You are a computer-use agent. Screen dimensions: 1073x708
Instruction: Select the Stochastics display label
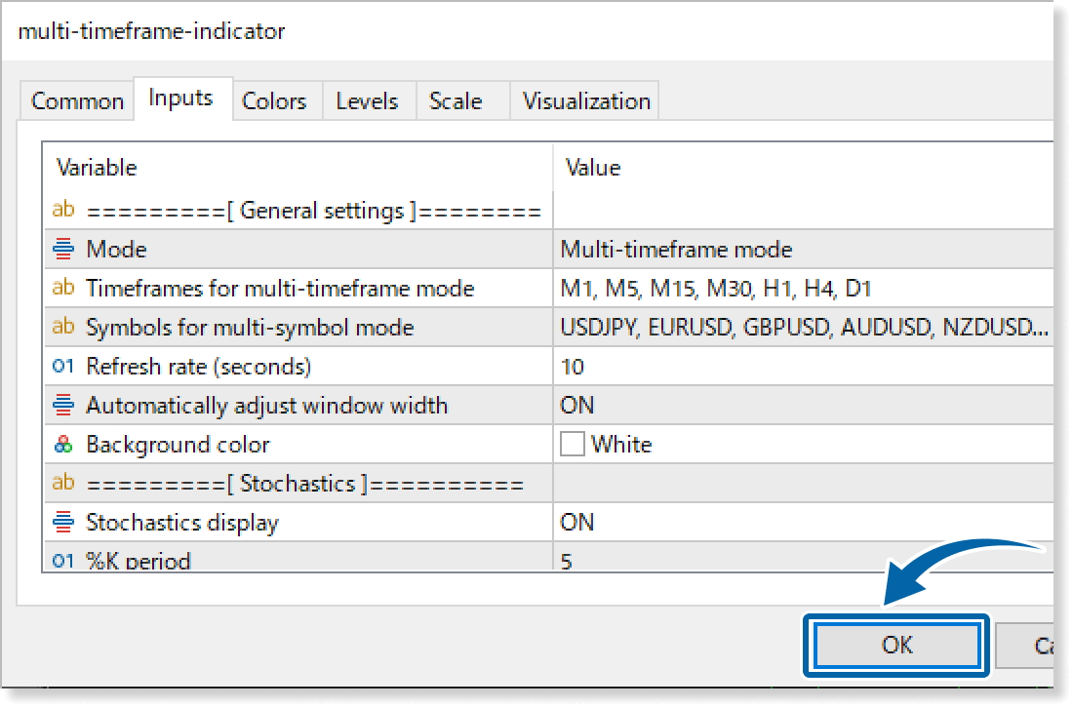click(182, 523)
